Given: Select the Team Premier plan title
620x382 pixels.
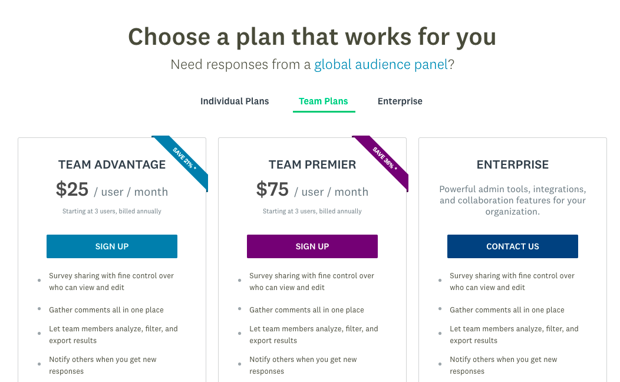Looking at the screenshot, I should [x=312, y=165].
